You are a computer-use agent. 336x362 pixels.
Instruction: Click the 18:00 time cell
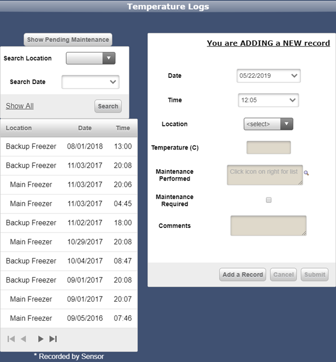point(123,223)
